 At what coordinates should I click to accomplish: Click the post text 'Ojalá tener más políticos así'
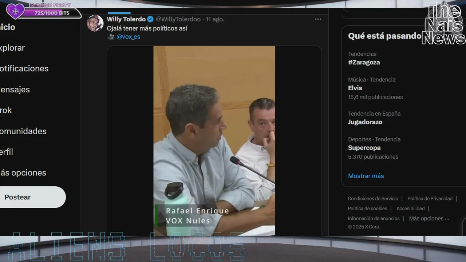click(147, 28)
